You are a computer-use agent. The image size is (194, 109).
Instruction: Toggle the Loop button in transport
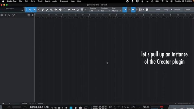coord(86,108)
